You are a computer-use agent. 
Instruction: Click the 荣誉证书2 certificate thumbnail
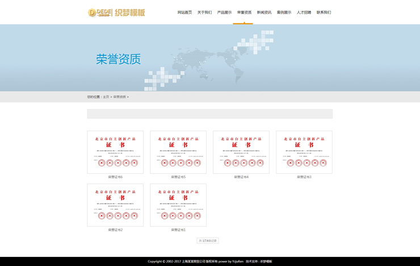pos(115,205)
